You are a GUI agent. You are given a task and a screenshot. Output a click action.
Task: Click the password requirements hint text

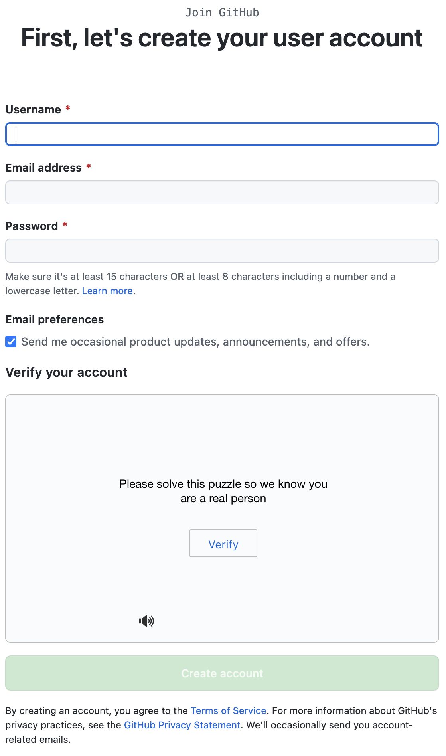(200, 277)
